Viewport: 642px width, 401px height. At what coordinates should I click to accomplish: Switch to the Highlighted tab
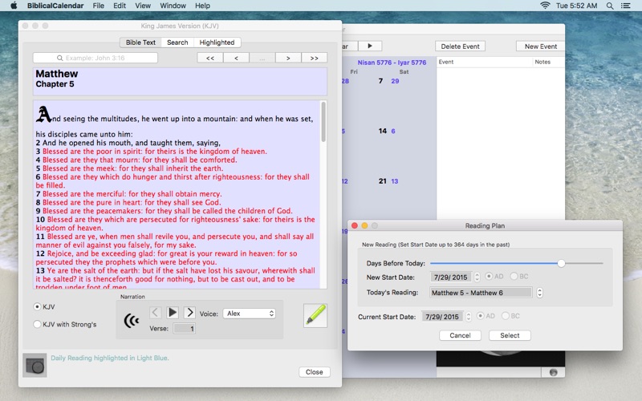tap(217, 43)
